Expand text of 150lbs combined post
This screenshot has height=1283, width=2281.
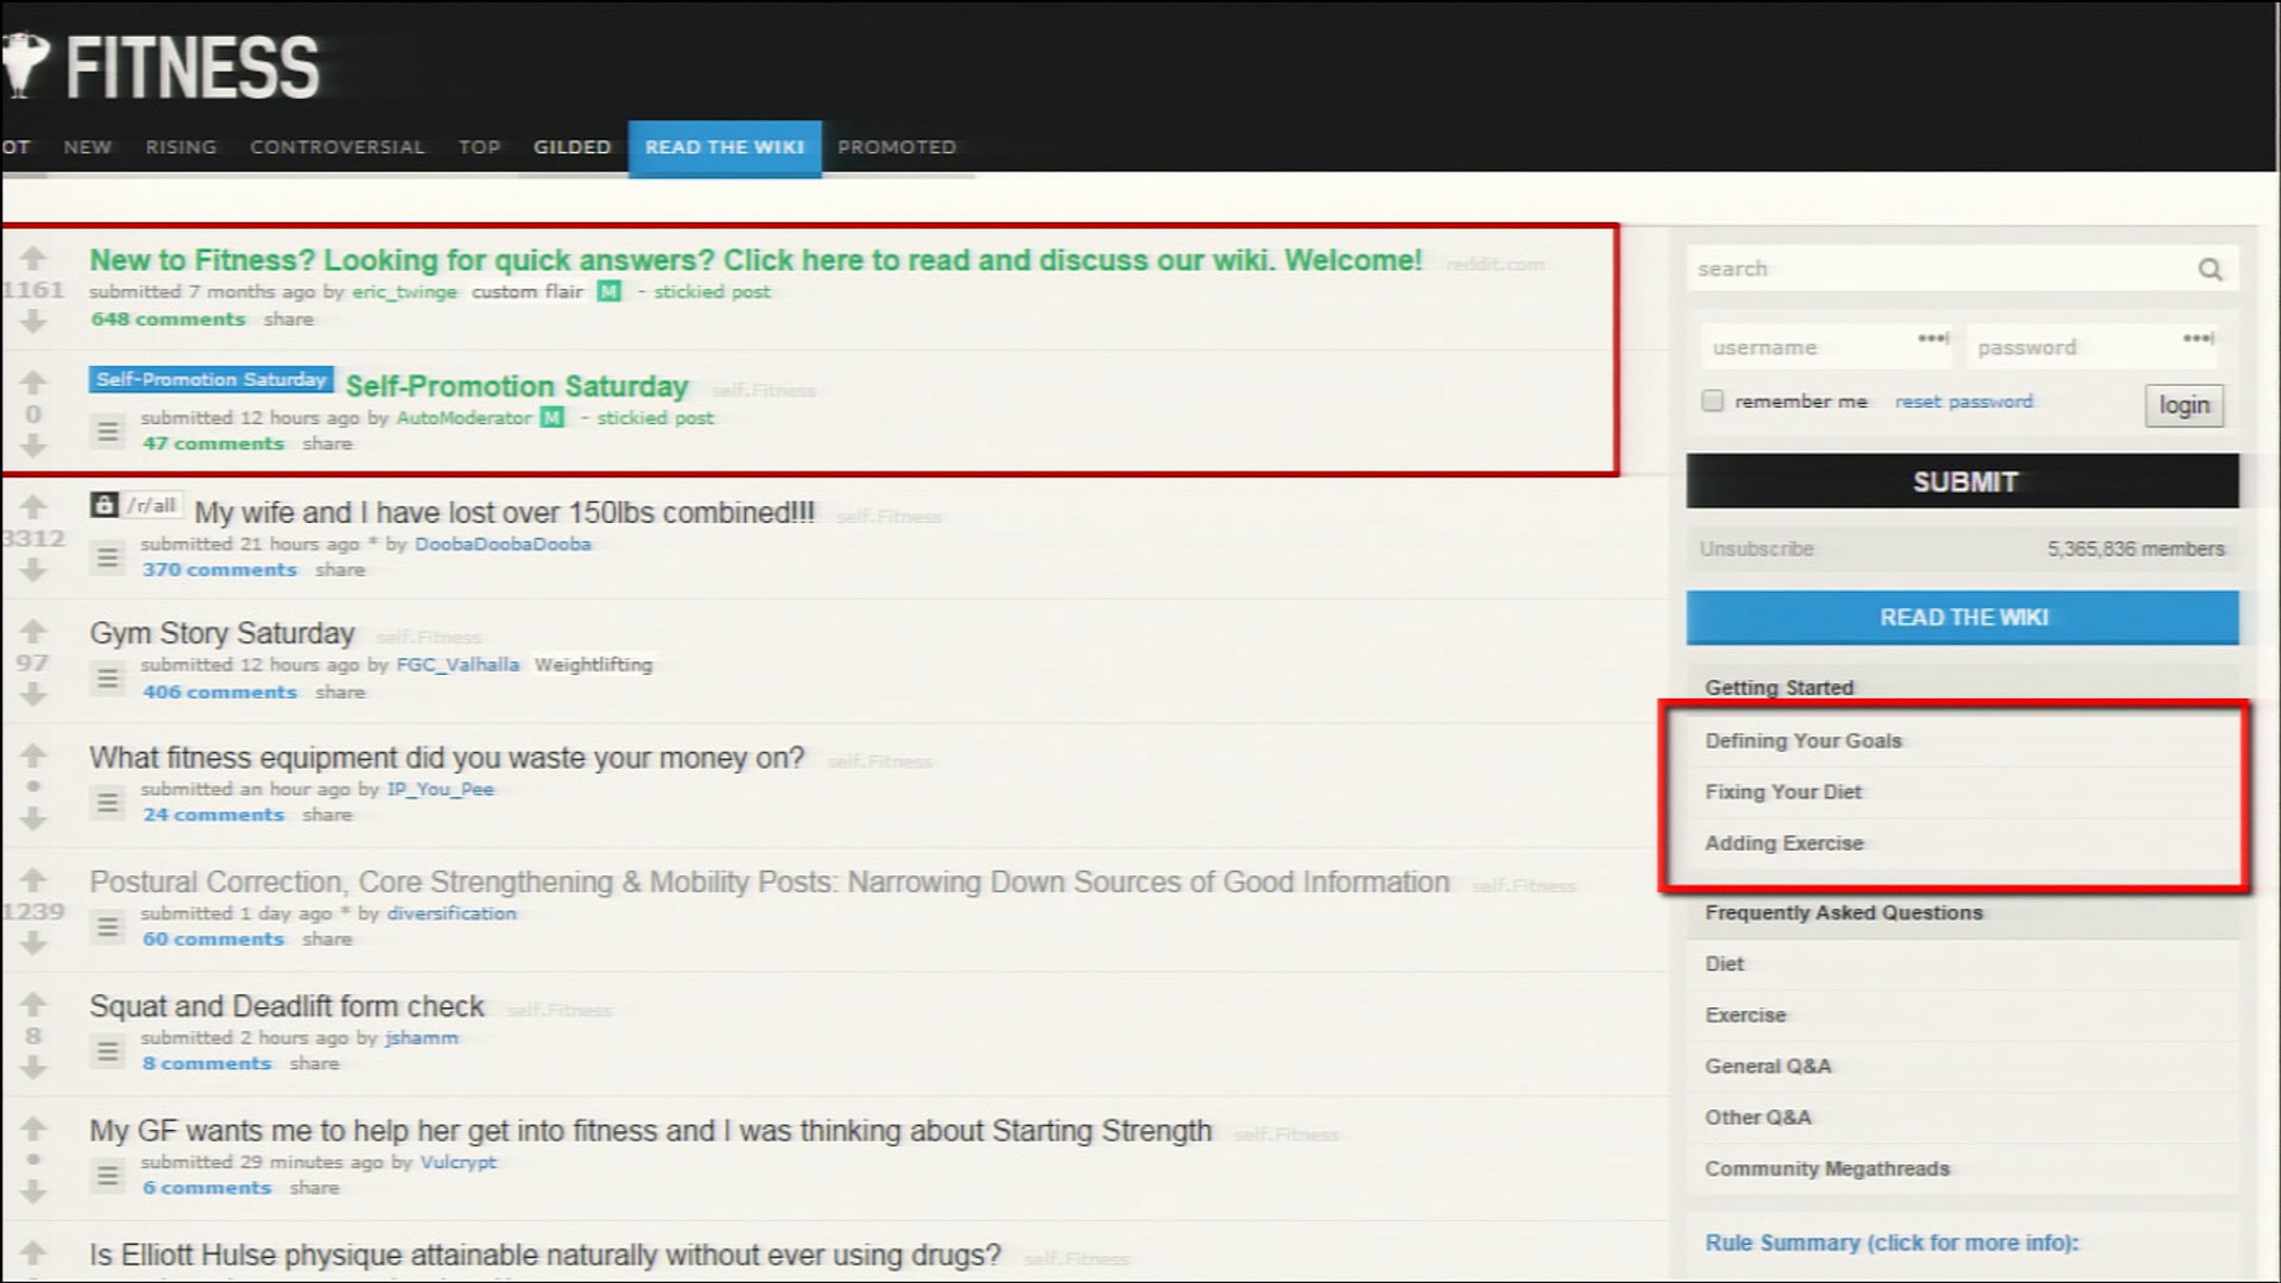click(107, 558)
